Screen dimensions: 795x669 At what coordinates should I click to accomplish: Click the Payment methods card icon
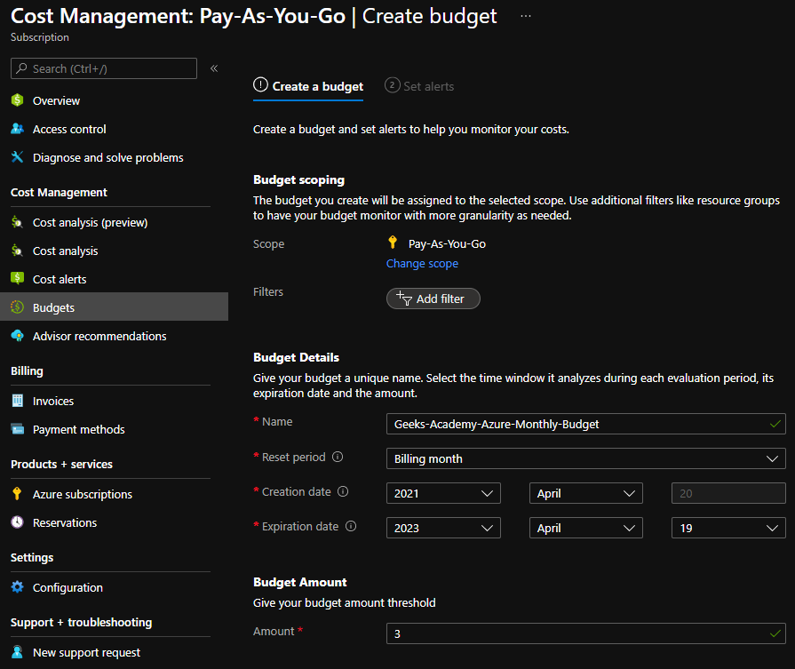(18, 429)
